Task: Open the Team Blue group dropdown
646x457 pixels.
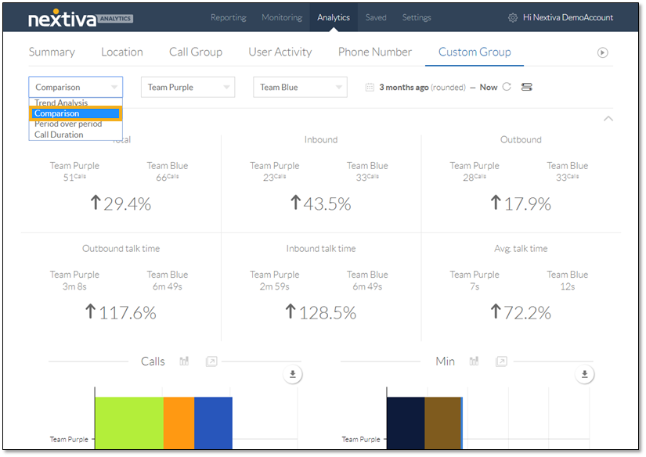Action: click(301, 88)
